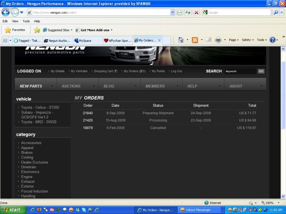This screenshot has height=214, width=286.
Task: Open order number 21426
Action: click(x=88, y=120)
